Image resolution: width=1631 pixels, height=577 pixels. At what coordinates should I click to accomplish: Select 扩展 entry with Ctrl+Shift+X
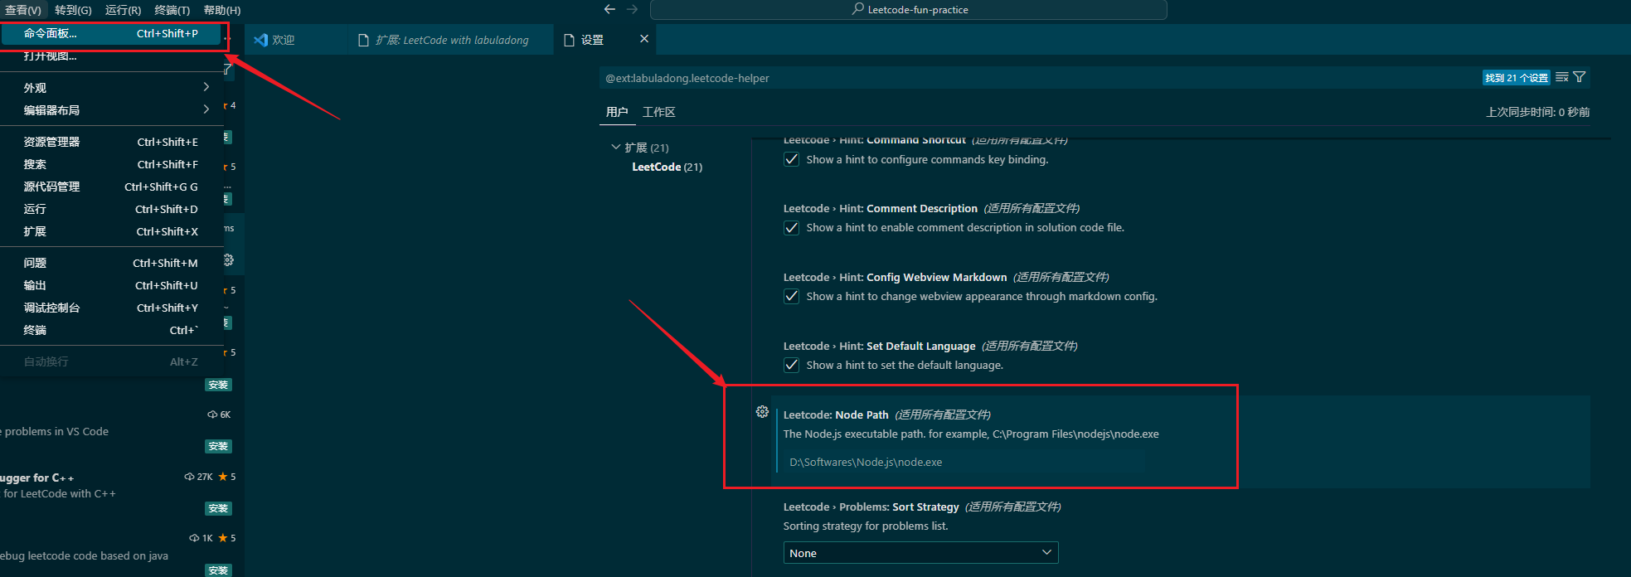click(112, 231)
